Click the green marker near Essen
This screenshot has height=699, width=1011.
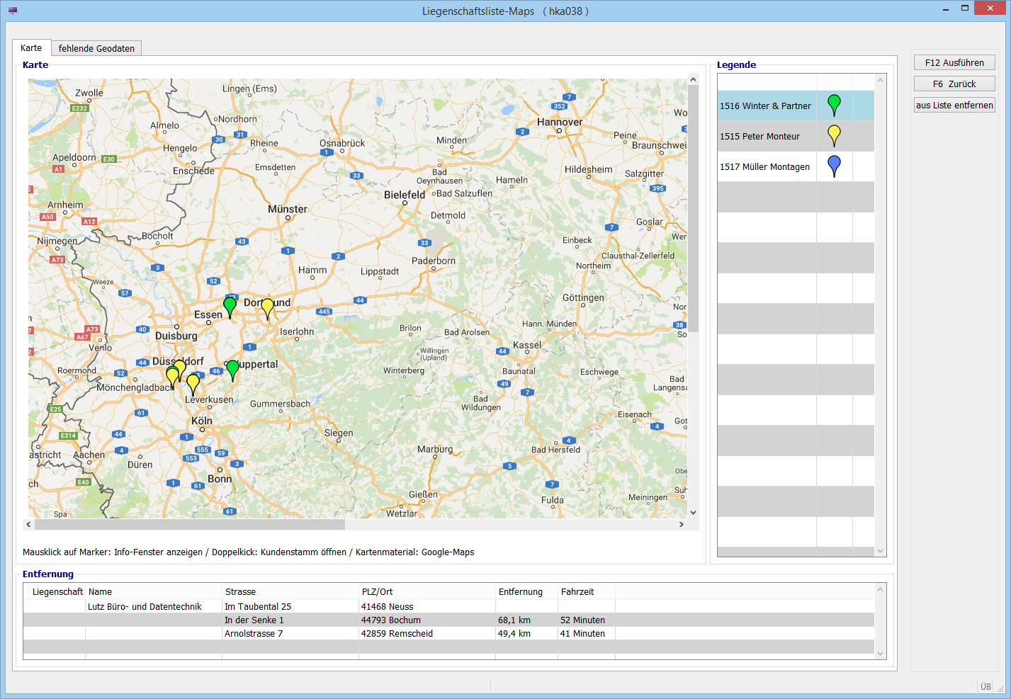tap(230, 306)
